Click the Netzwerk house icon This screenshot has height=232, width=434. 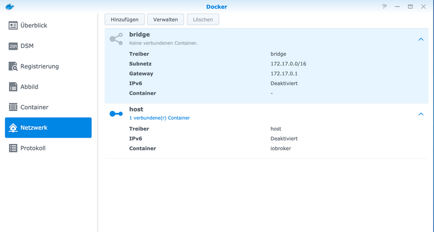pos(13,127)
